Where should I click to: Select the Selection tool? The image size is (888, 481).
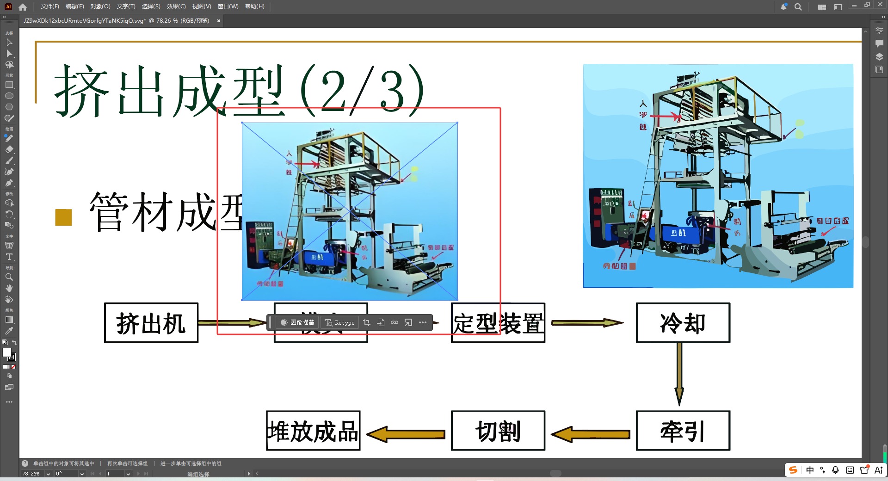click(x=9, y=43)
